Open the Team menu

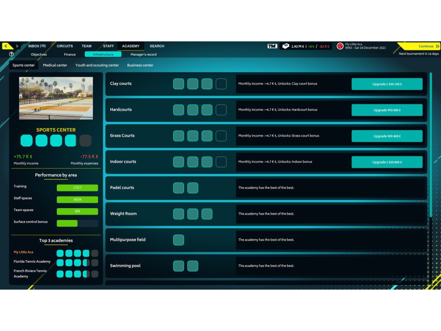86,46
